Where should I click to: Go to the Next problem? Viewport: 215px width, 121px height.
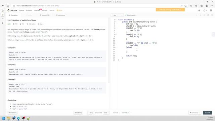(106, 113)
